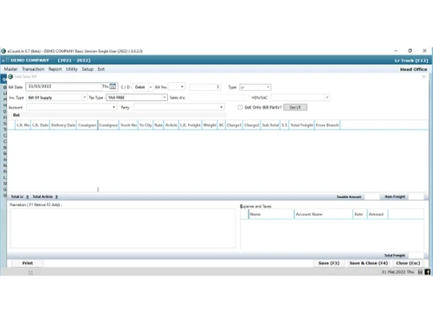Click the L.R. No column header
Image resolution: width=433 pixels, height=324 pixels.
point(23,125)
